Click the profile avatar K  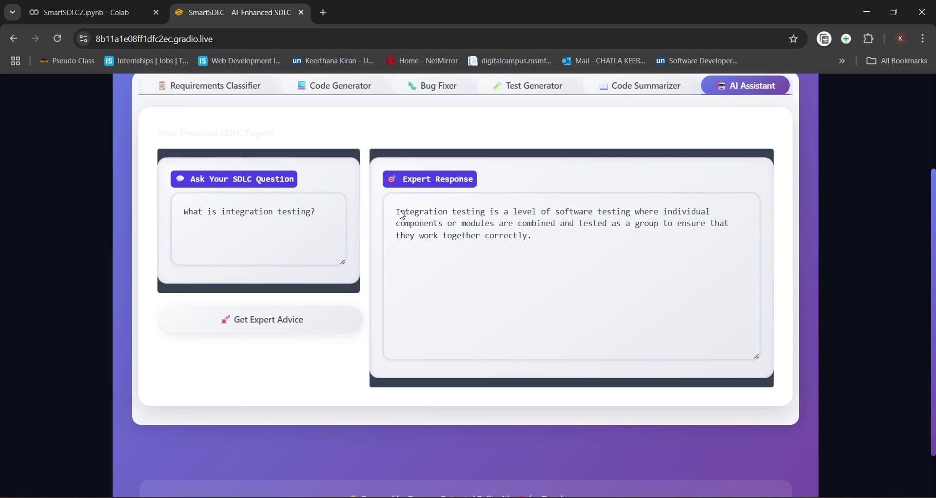click(x=900, y=38)
